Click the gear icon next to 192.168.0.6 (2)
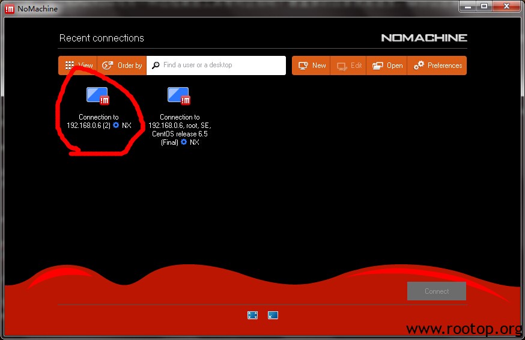This screenshot has width=525, height=340. click(x=116, y=125)
